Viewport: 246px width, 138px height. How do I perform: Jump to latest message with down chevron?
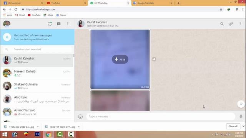(x=241, y=104)
